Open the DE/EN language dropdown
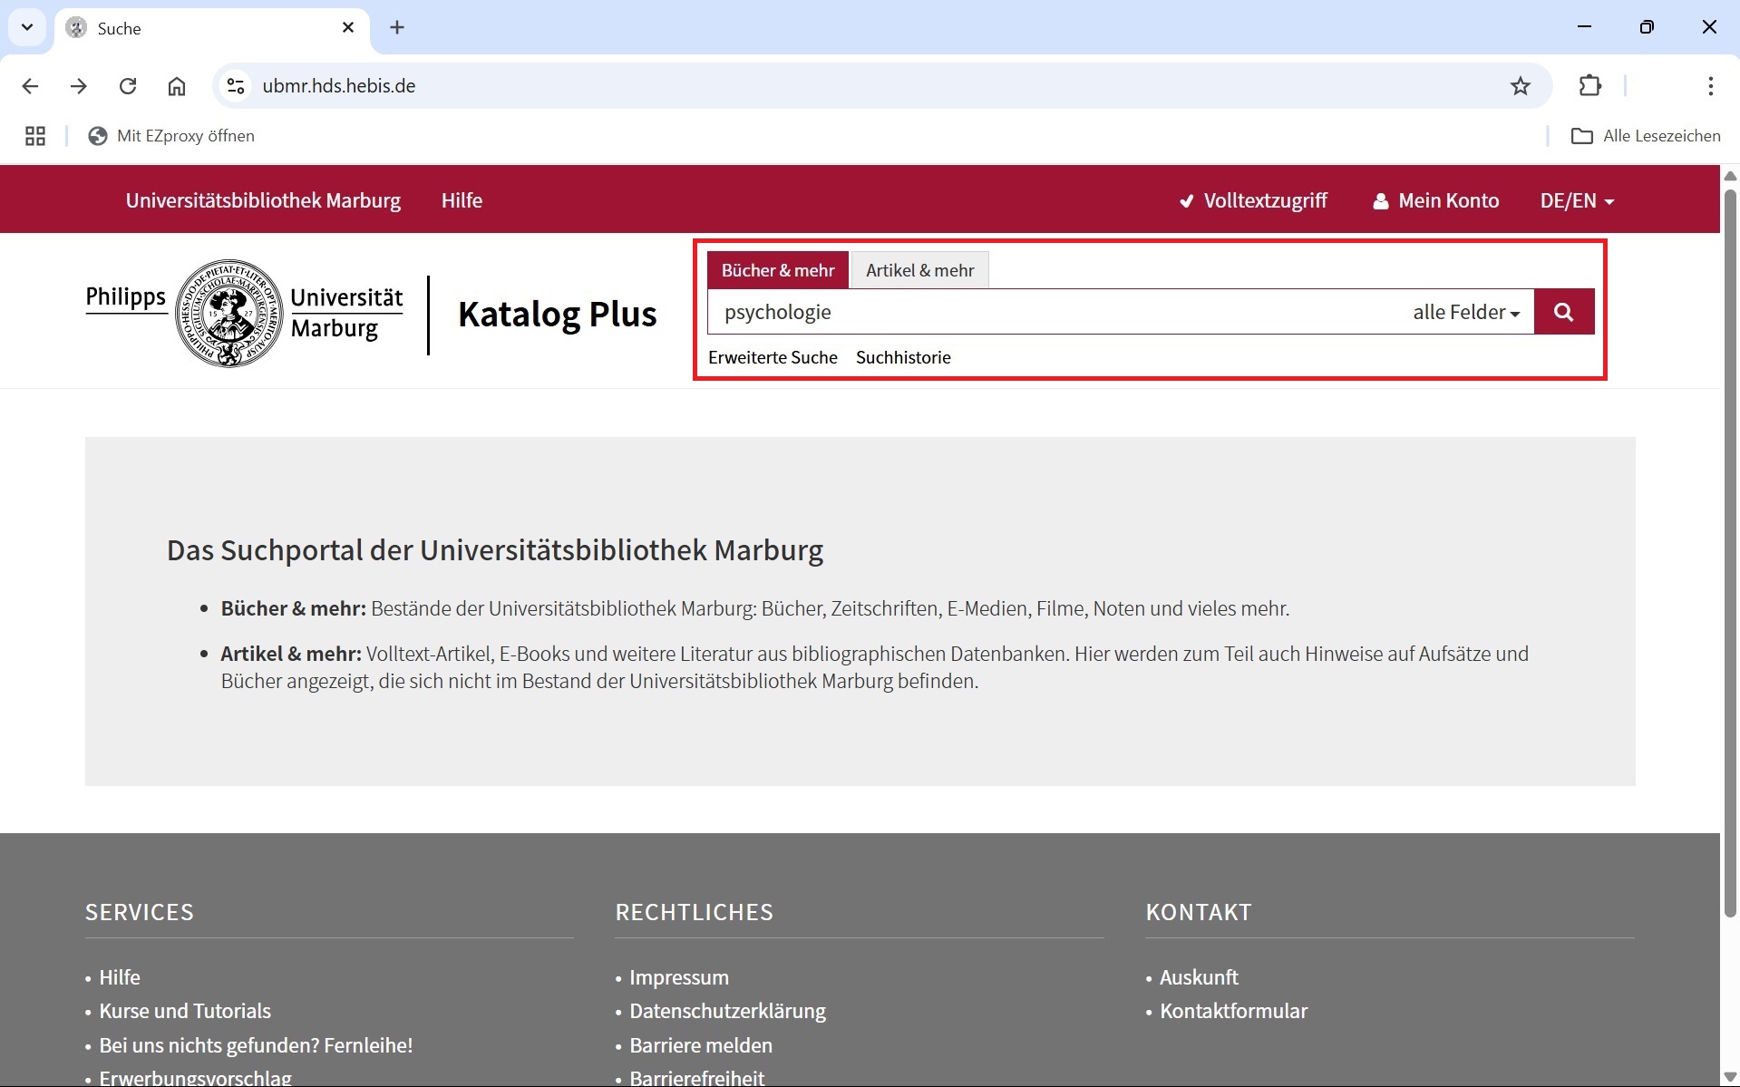Viewport: 1740px width, 1087px height. [1576, 200]
